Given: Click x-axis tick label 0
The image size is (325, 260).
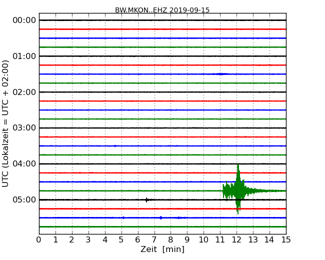Looking at the screenshot, I should click(39, 240).
